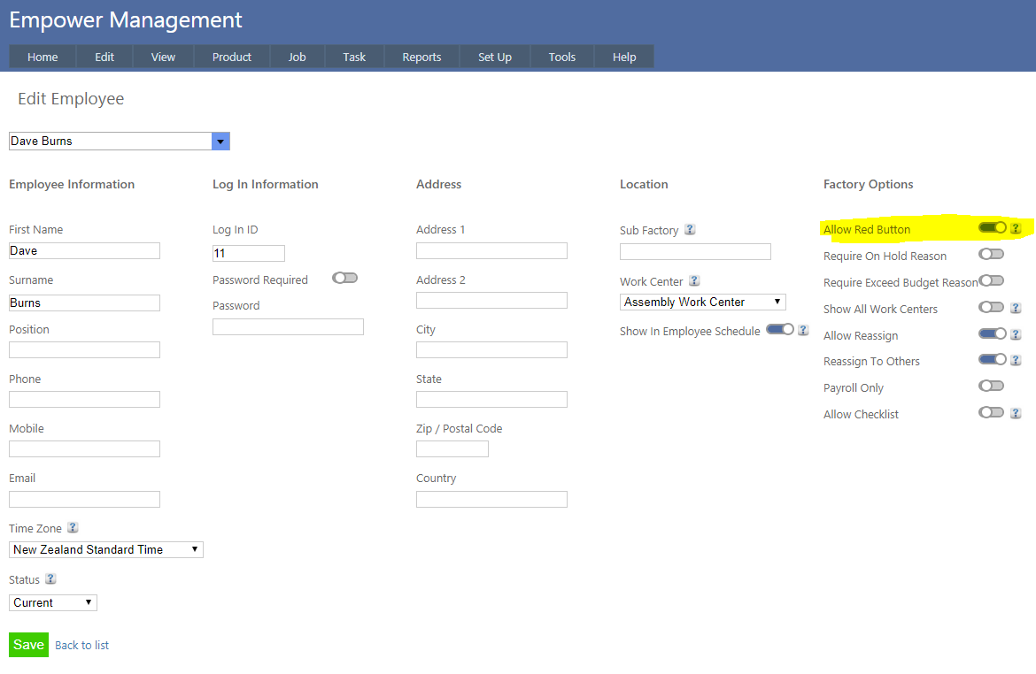Viewport: 1036px width, 674px height.
Task: Expand the Assembly Work Center dropdown
Action: [703, 303]
